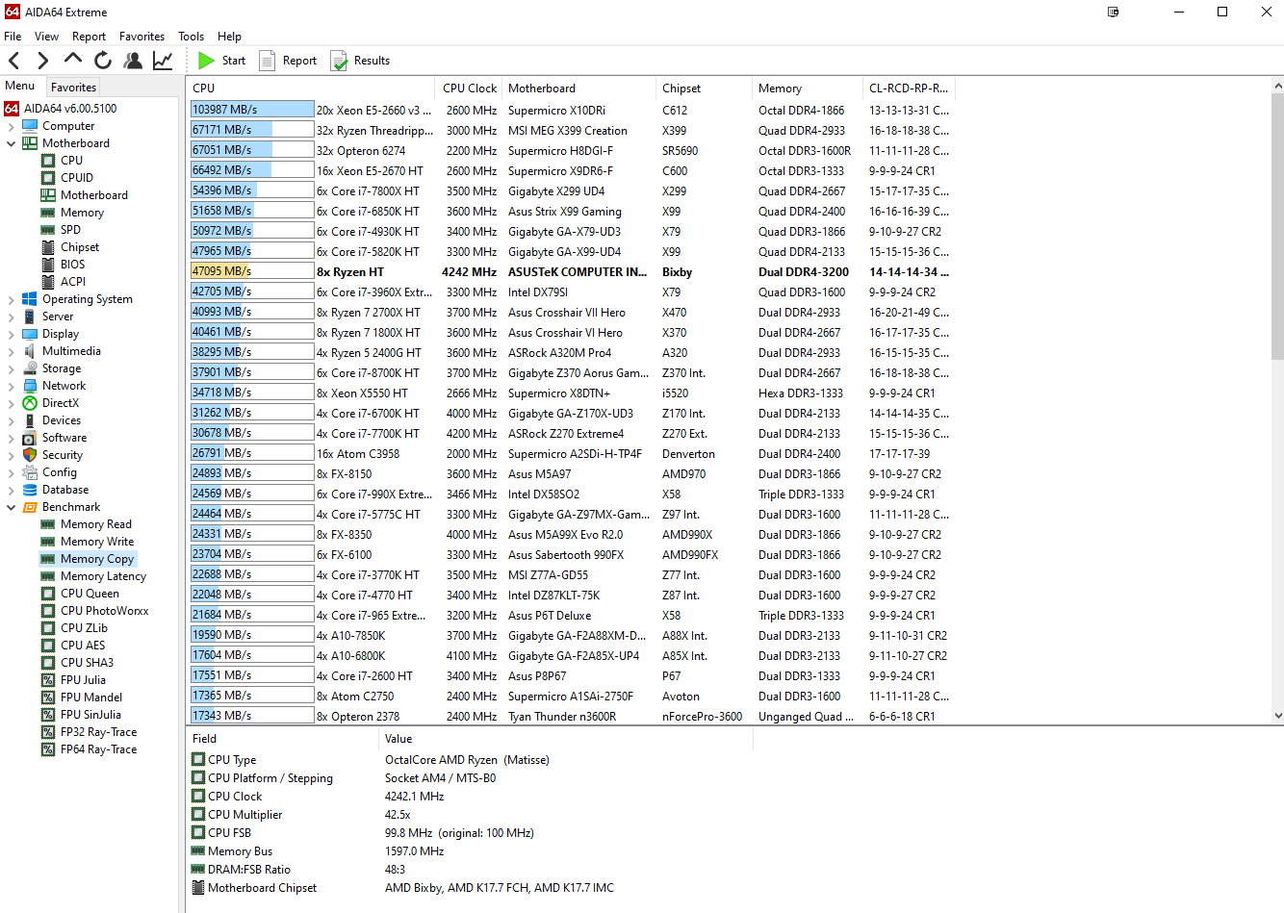The image size is (1284, 913).
Task: Select the CPU ZLib benchmark
Action: [x=84, y=628]
